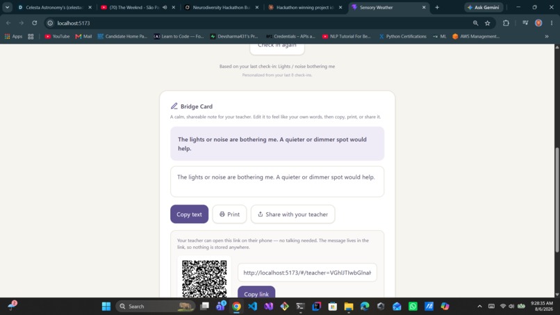Show hidden system tray icons
Viewport: 560px width, 315px height.
pos(479,307)
